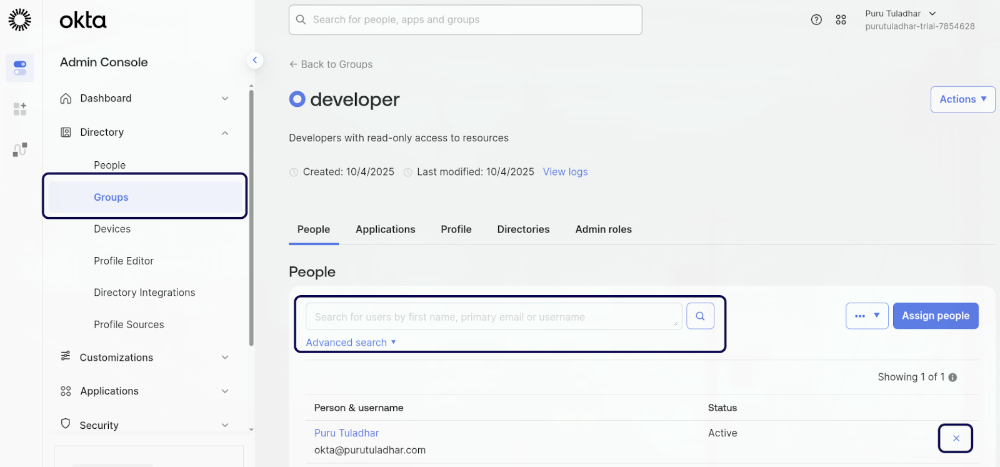Open the workflows icon in left rail
This screenshot has width=1000, height=467.
pos(20,149)
